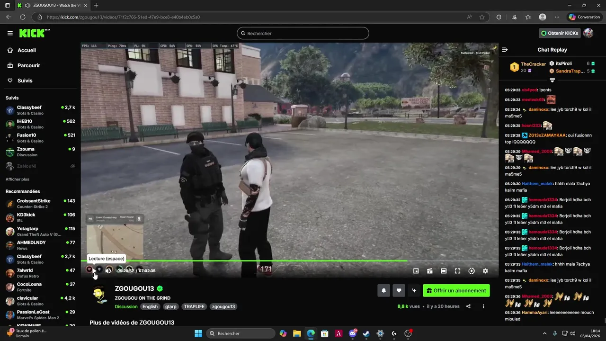Screen dimensions: 606x341
Task: Open the user profile avatar menu
Action: pyautogui.click(x=588, y=33)
